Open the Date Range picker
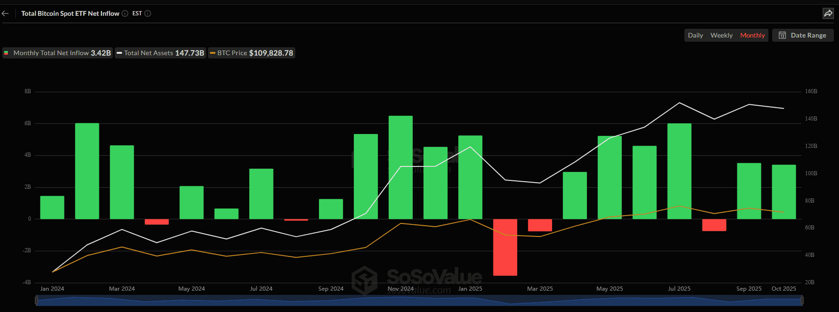839x312 pixels. [x=803, y=35]
